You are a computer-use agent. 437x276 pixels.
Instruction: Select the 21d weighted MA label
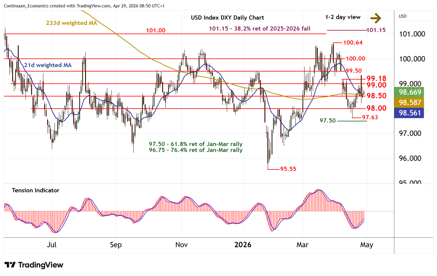pyautogui.click(x=48, y=65)
